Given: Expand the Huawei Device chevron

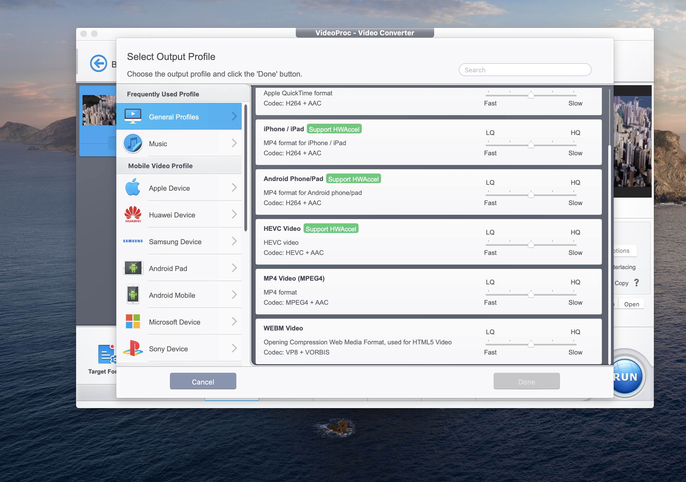Looking at the screenshot, I should 234,214.
